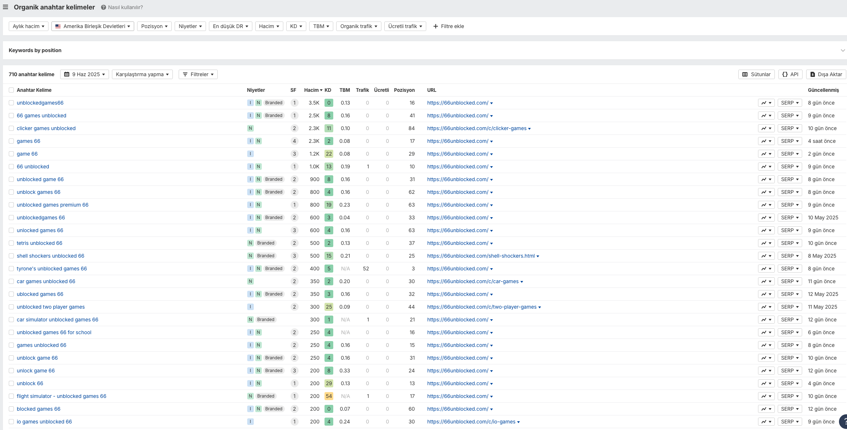The height and width of the screenshot is (430, 847).
Task: Sort table by 'KD' column header
Action: (x=328, y=90)
